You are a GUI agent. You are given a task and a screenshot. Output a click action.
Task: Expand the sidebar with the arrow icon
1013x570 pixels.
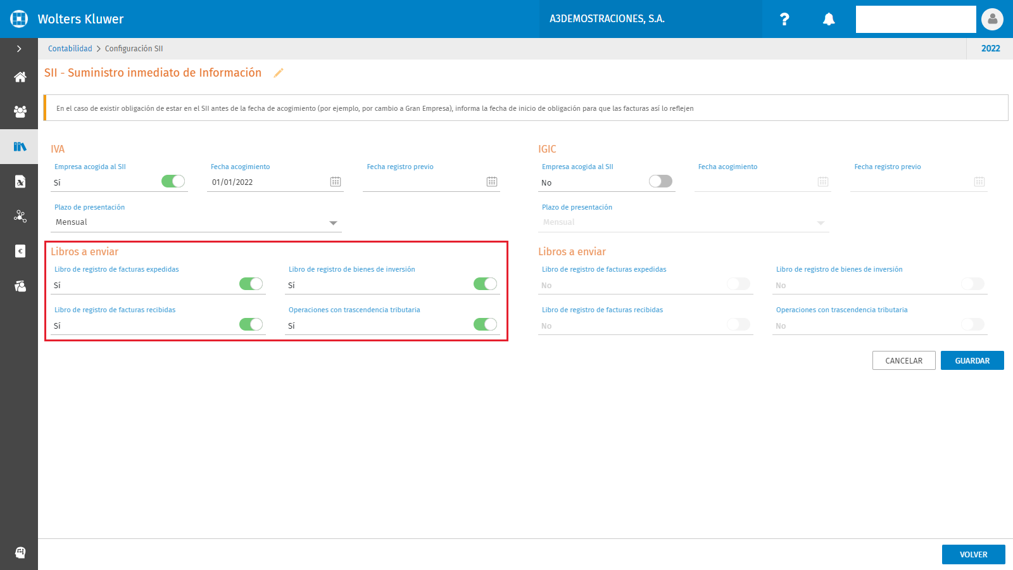(x=19, y=49)
